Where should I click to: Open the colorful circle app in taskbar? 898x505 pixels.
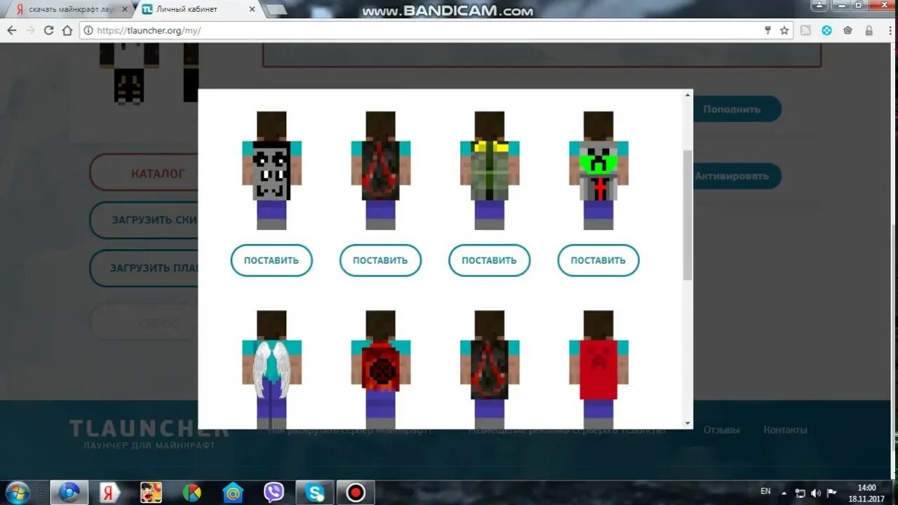[x=192, y=492]
